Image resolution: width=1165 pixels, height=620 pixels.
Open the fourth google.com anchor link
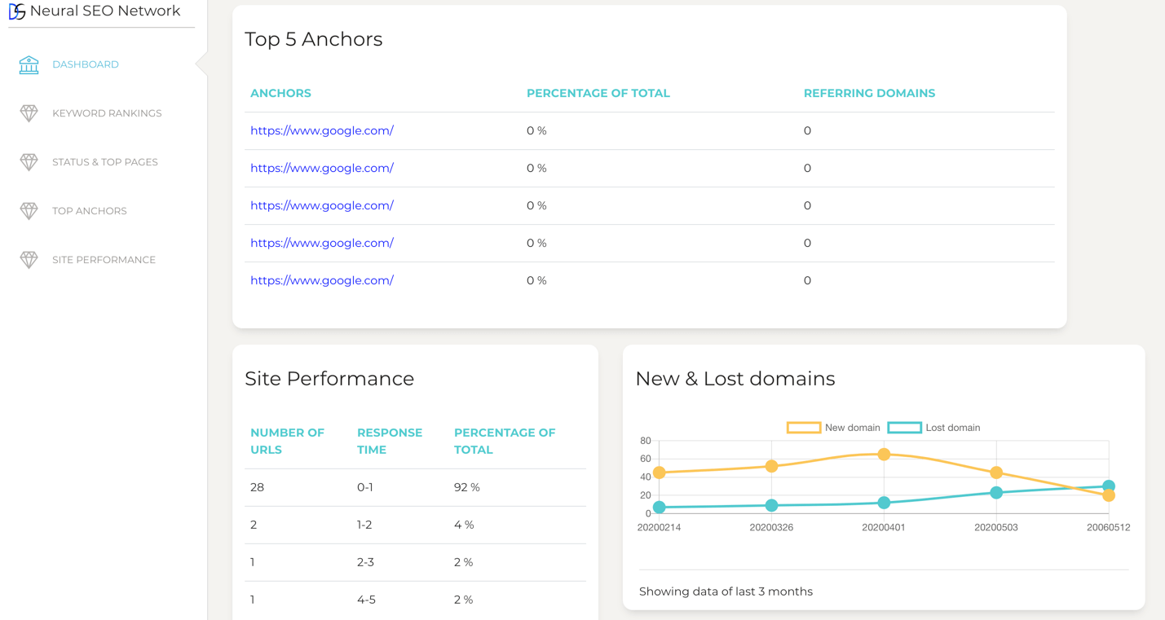click(322, 243)
